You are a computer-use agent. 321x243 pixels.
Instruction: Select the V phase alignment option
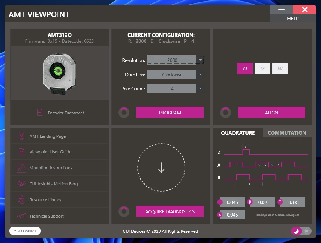pyautogui.click(x=263, y=69)
